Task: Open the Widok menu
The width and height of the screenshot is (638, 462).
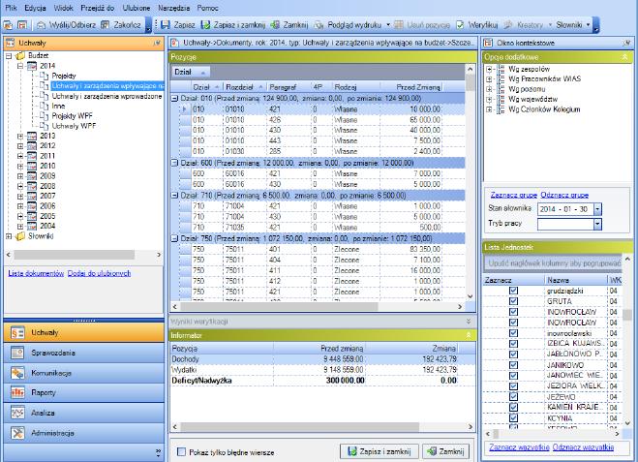Action: click(x=64, y=8)
